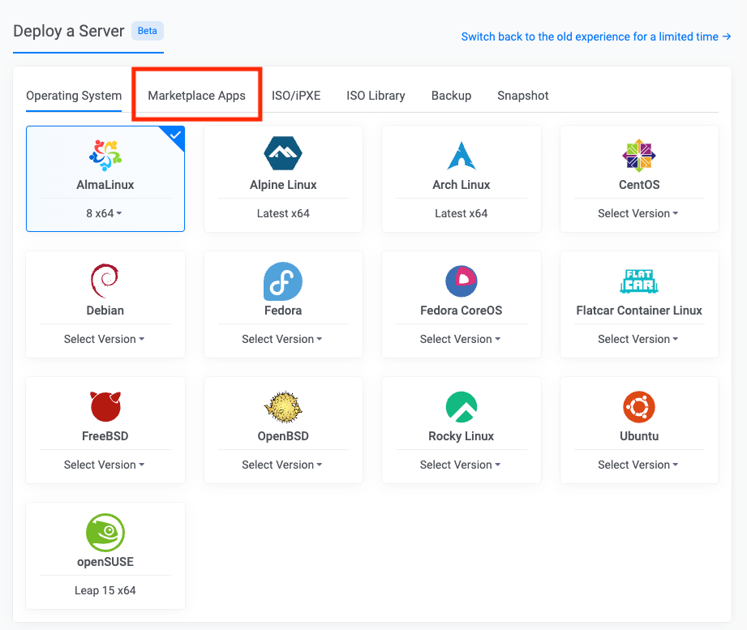Viewport: 747px width, 630px height.
Task: Expand the Fedora Select Version dropdown
Action: click(282, 339)
